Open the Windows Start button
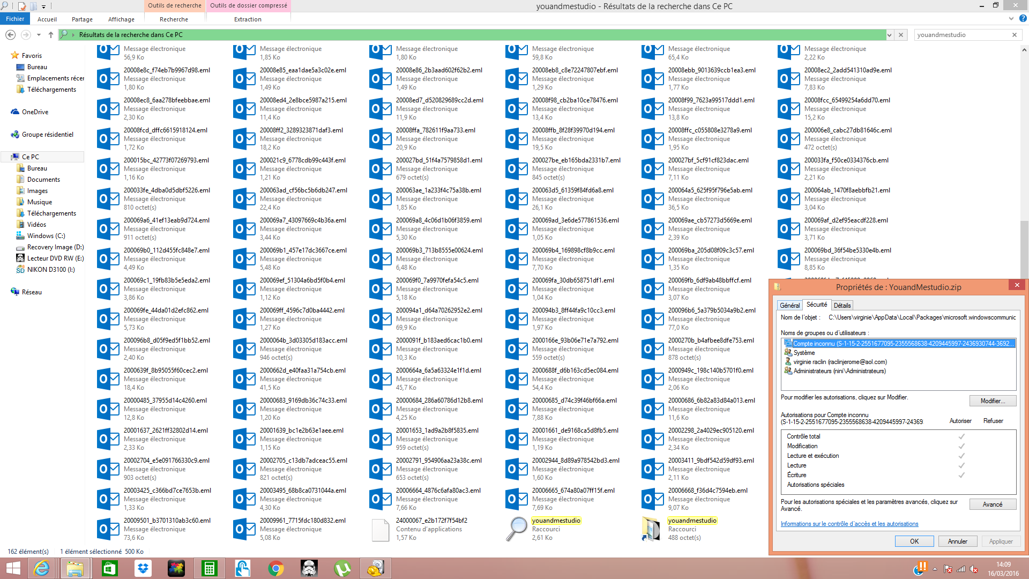This screenshot has width=1029, height=579. [13, 568]
